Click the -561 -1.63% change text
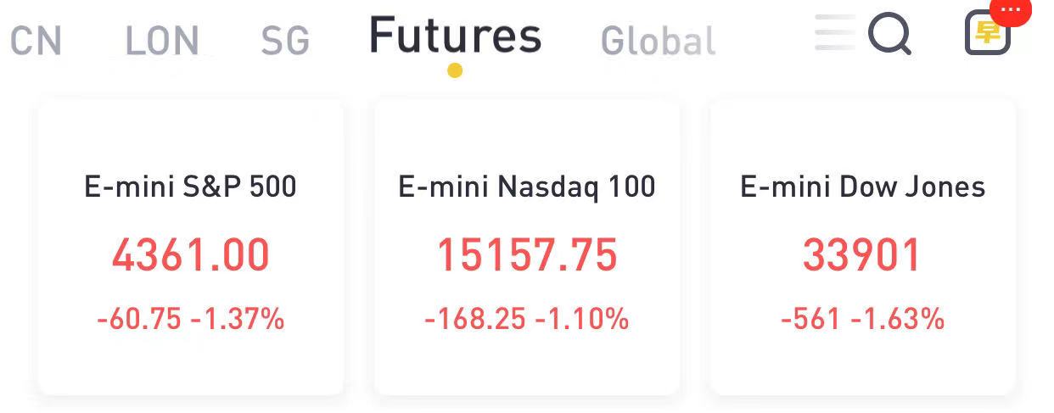 click(863, 319)
